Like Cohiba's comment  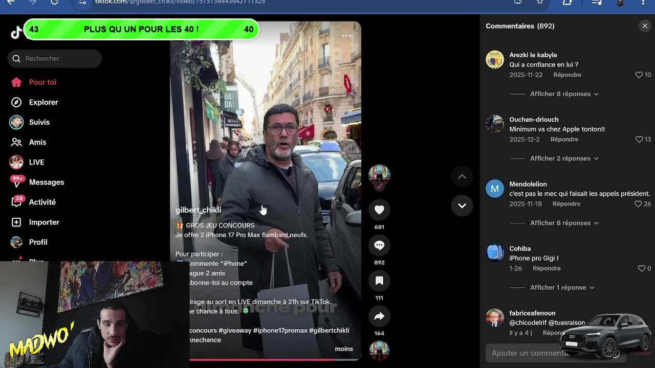click(641, 268)
